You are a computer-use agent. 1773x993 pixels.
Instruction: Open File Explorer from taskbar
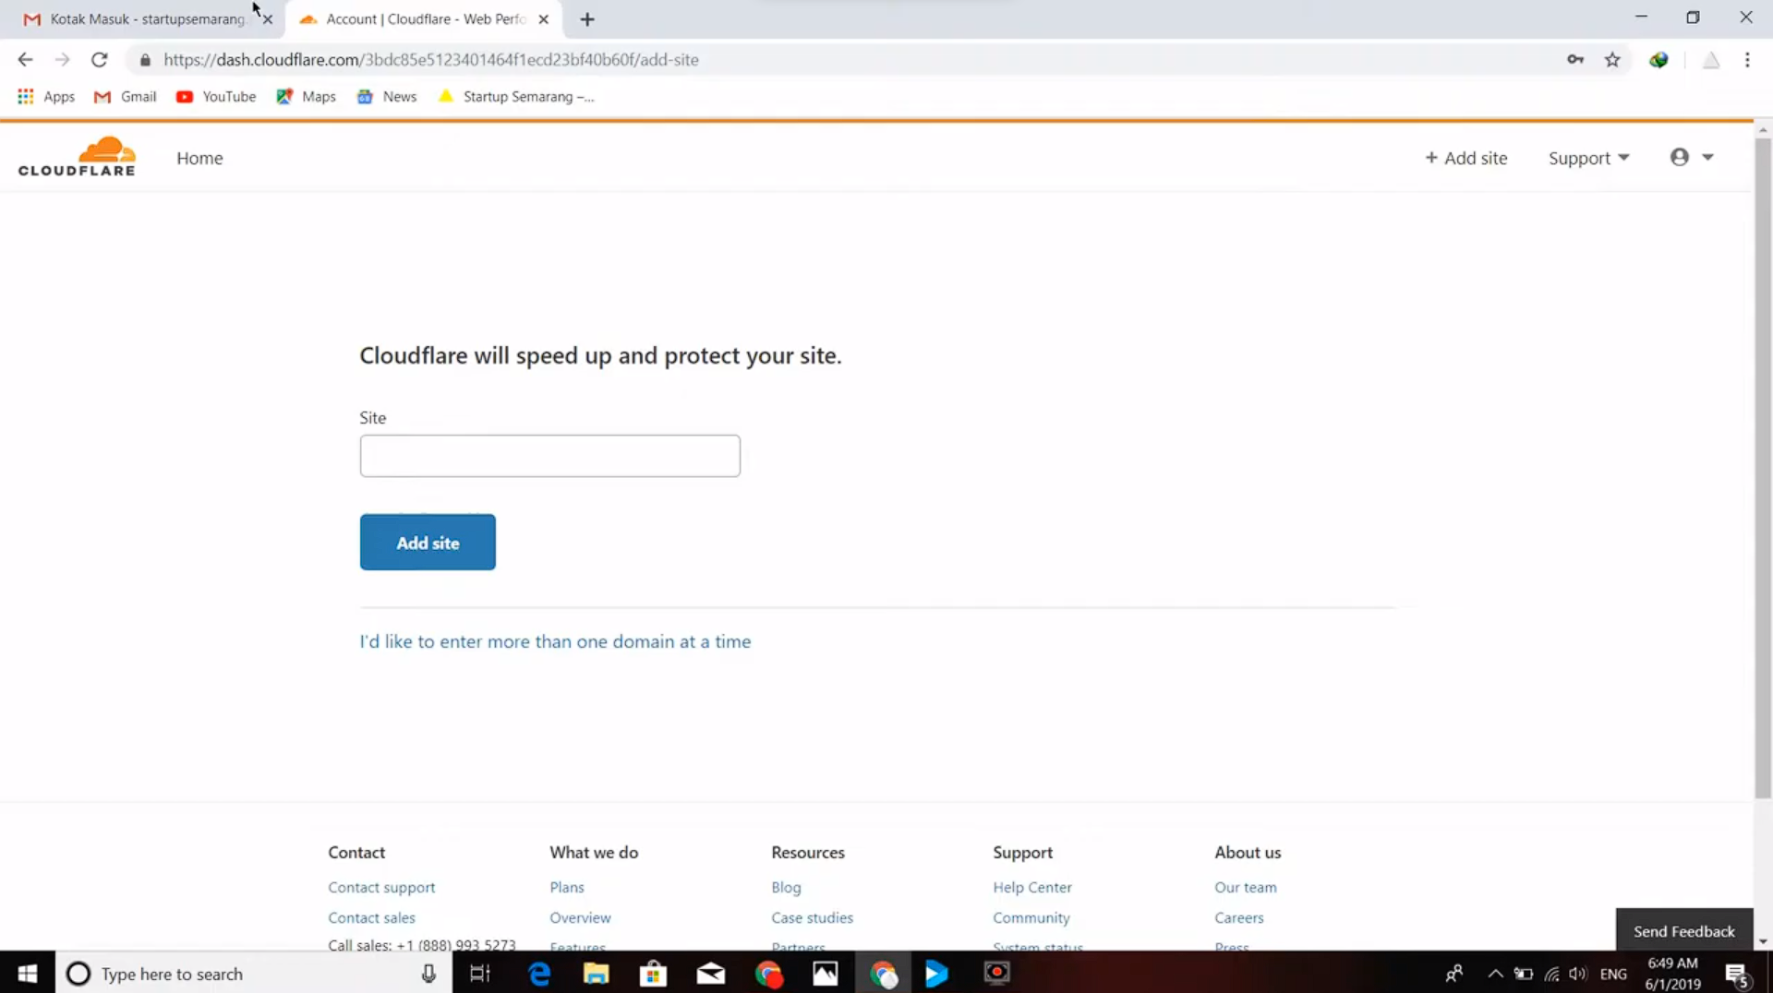[x=597, y=973]
